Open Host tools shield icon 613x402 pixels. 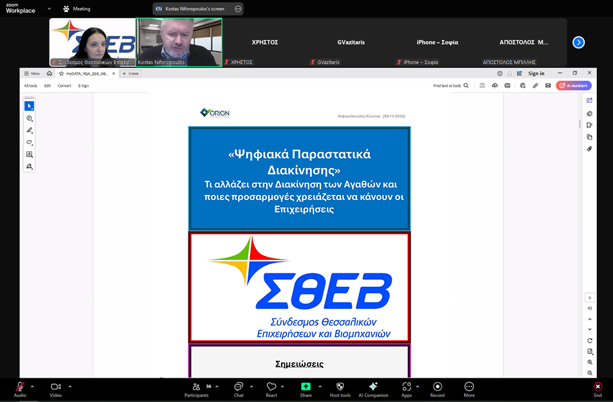pyautogui.click(x=340, y=388)
